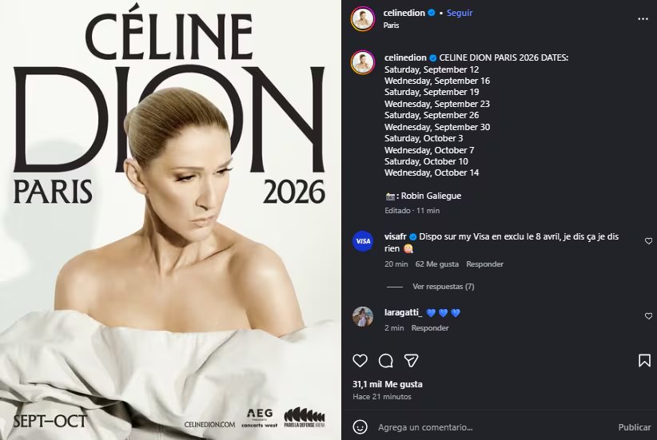The width and height of the screenshot is (657, 440).
Task: Open the visafr Visa avatar
Action: point(363,240)
